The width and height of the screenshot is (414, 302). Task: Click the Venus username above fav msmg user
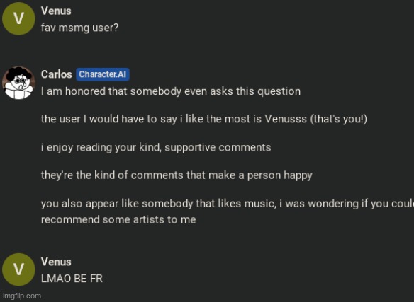[x=56, y=11]
